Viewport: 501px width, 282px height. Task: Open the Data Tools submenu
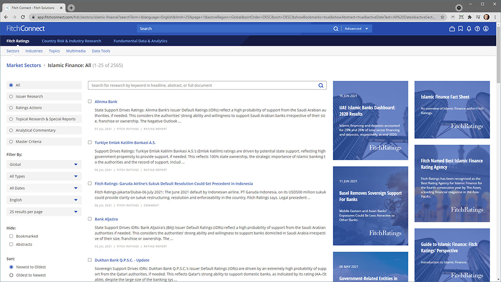(101, 51)
